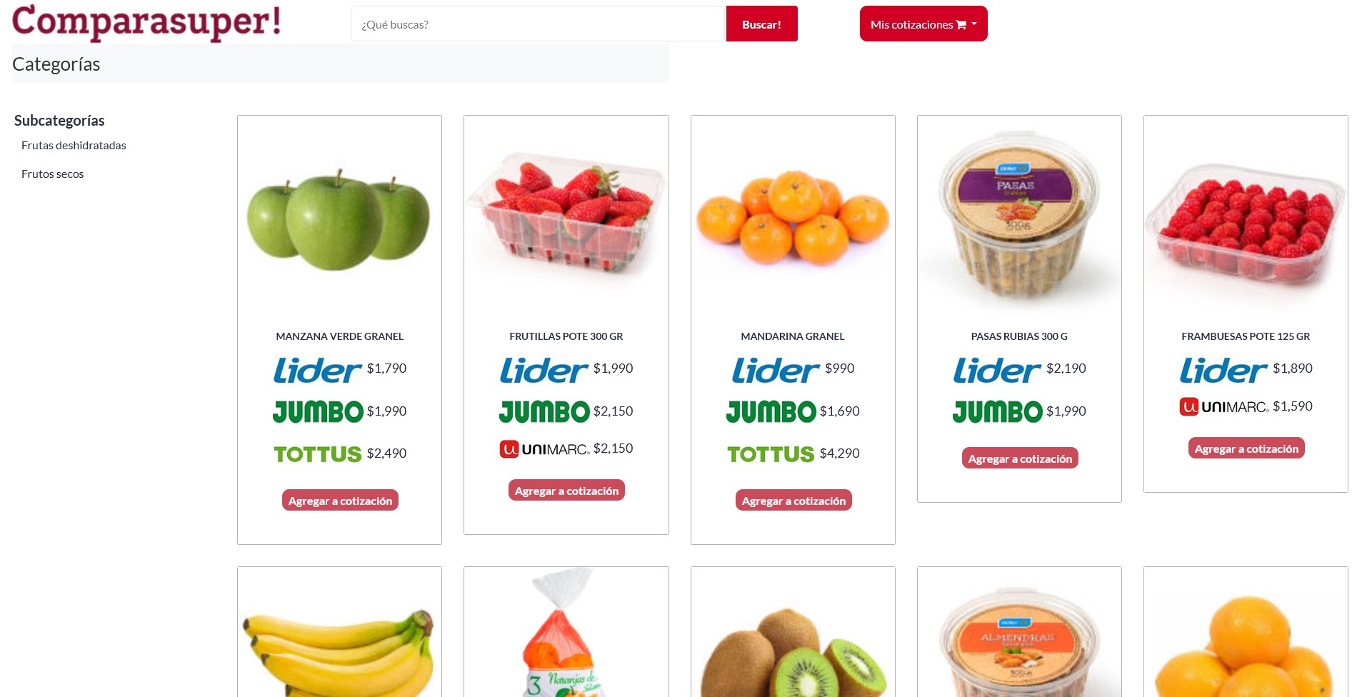The height and width of the screenshot is (697, 1357).
Task: Click Unimarc logo under Frambuesas Pote 125 GR
Action: 1224,407
